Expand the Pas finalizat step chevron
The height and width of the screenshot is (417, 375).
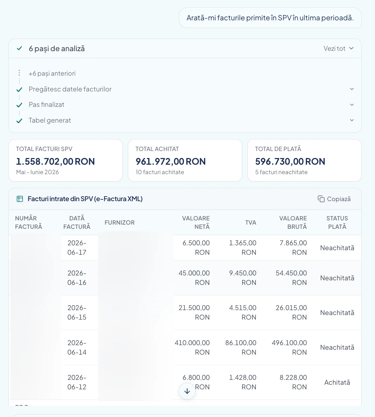click(x=352, y=105)
